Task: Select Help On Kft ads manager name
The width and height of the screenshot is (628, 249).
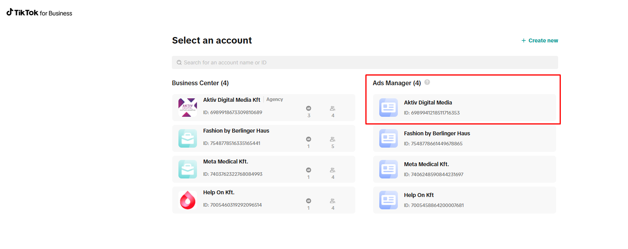Action: 419,195
